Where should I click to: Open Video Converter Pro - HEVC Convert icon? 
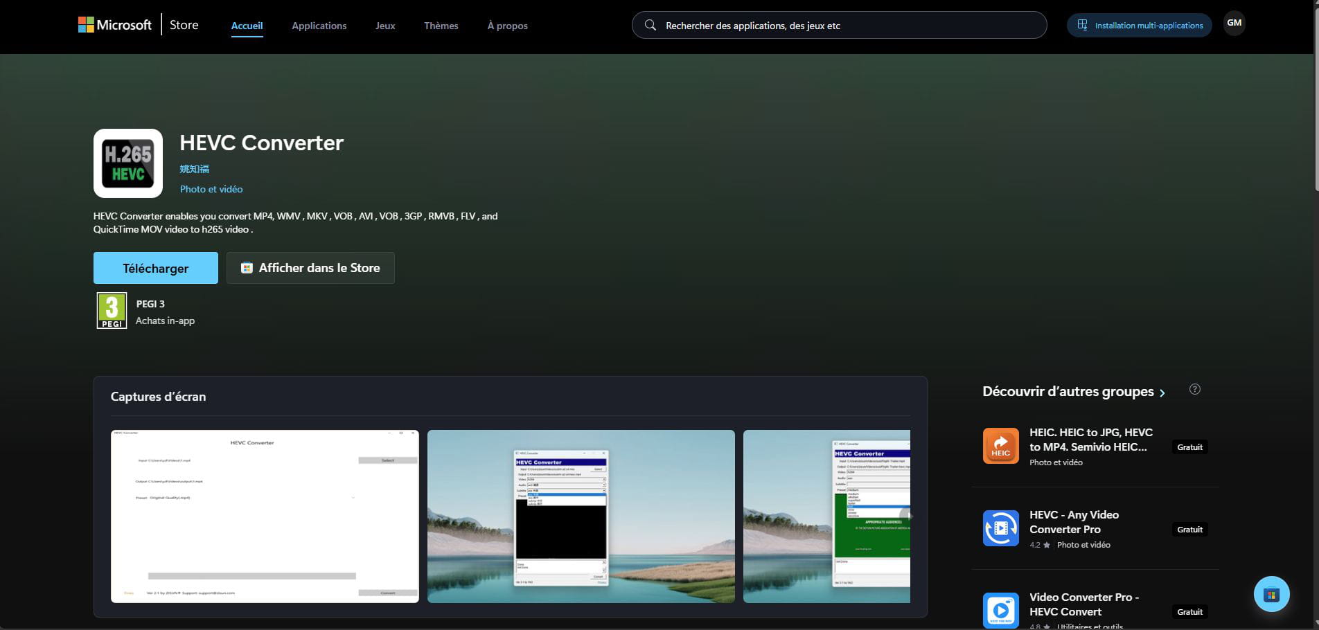(x=1001, y=610)
